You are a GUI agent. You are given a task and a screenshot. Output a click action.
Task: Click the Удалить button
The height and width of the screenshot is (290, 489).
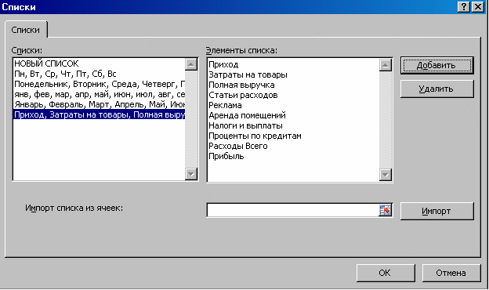pos(436,89)
